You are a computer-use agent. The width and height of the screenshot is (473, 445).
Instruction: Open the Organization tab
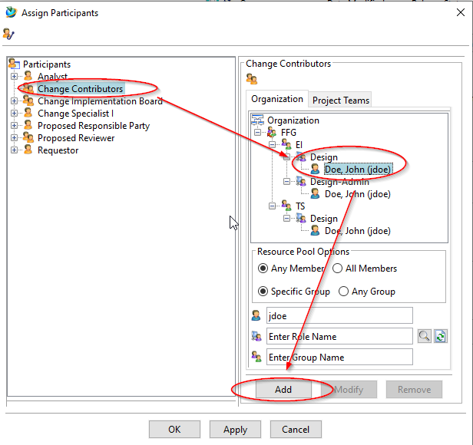[277, 99]
